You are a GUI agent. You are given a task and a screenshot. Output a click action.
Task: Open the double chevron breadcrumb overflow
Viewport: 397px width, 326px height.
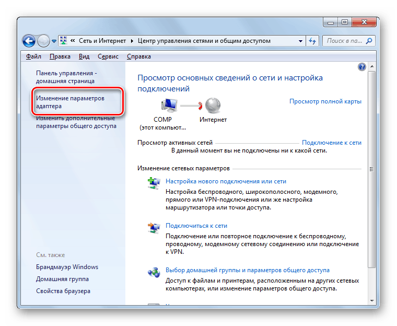coord(73,41)
